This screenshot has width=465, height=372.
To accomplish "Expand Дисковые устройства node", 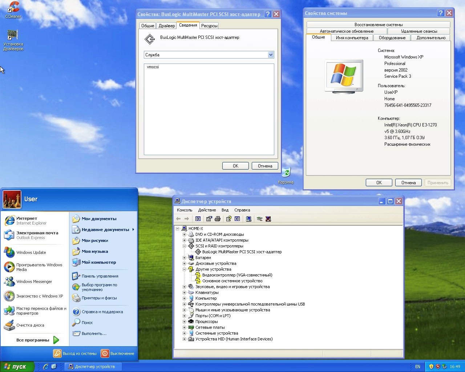I will 184,263.
